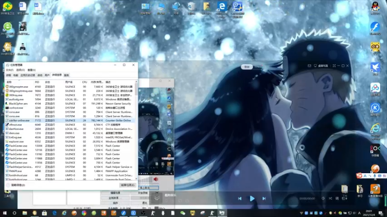Image resolution: width=387 pixels, height=217 pixels.
Task: Play the track in music player
Action: [252, 199]
